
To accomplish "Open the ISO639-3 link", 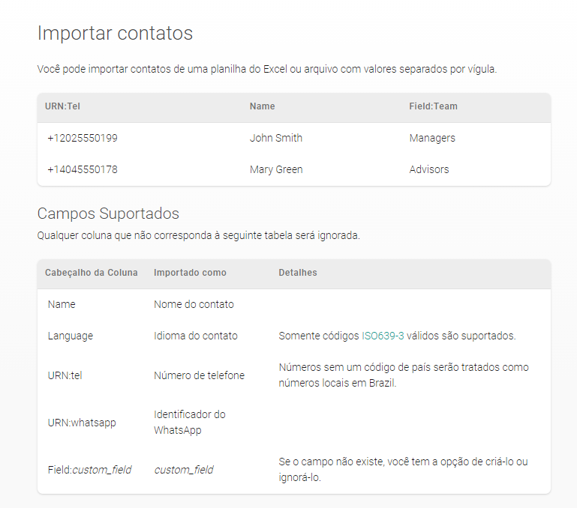I will click(383, 336).
